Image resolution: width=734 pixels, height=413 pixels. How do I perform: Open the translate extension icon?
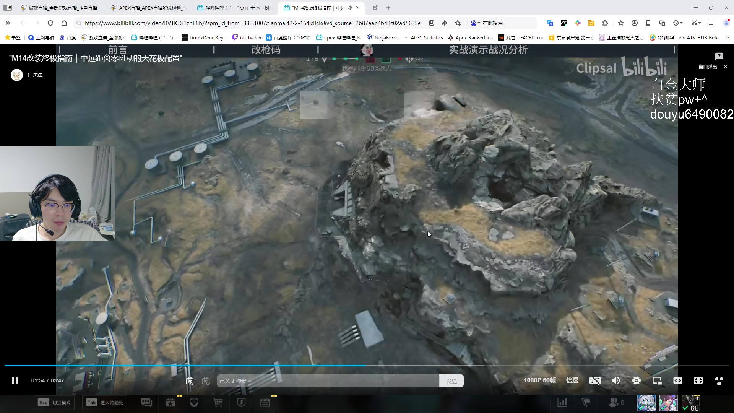tap(550, 23)
